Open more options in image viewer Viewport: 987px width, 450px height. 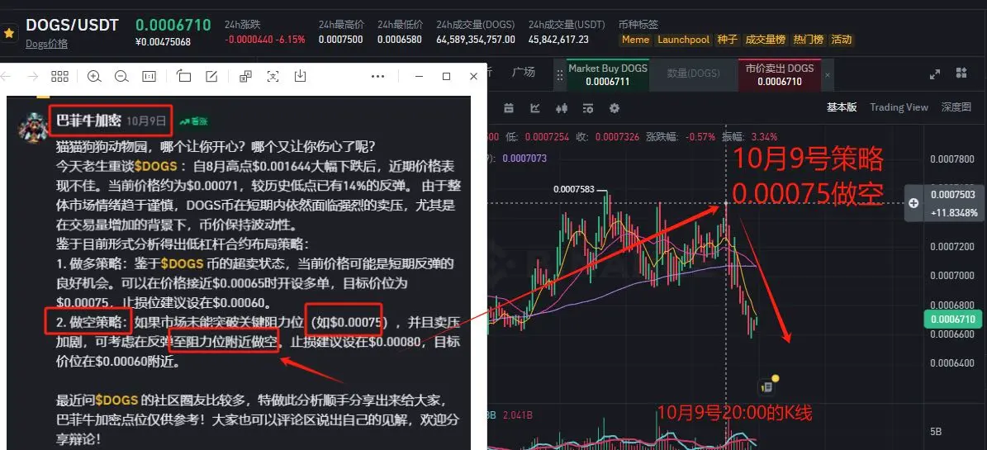(x=377, y=76)
